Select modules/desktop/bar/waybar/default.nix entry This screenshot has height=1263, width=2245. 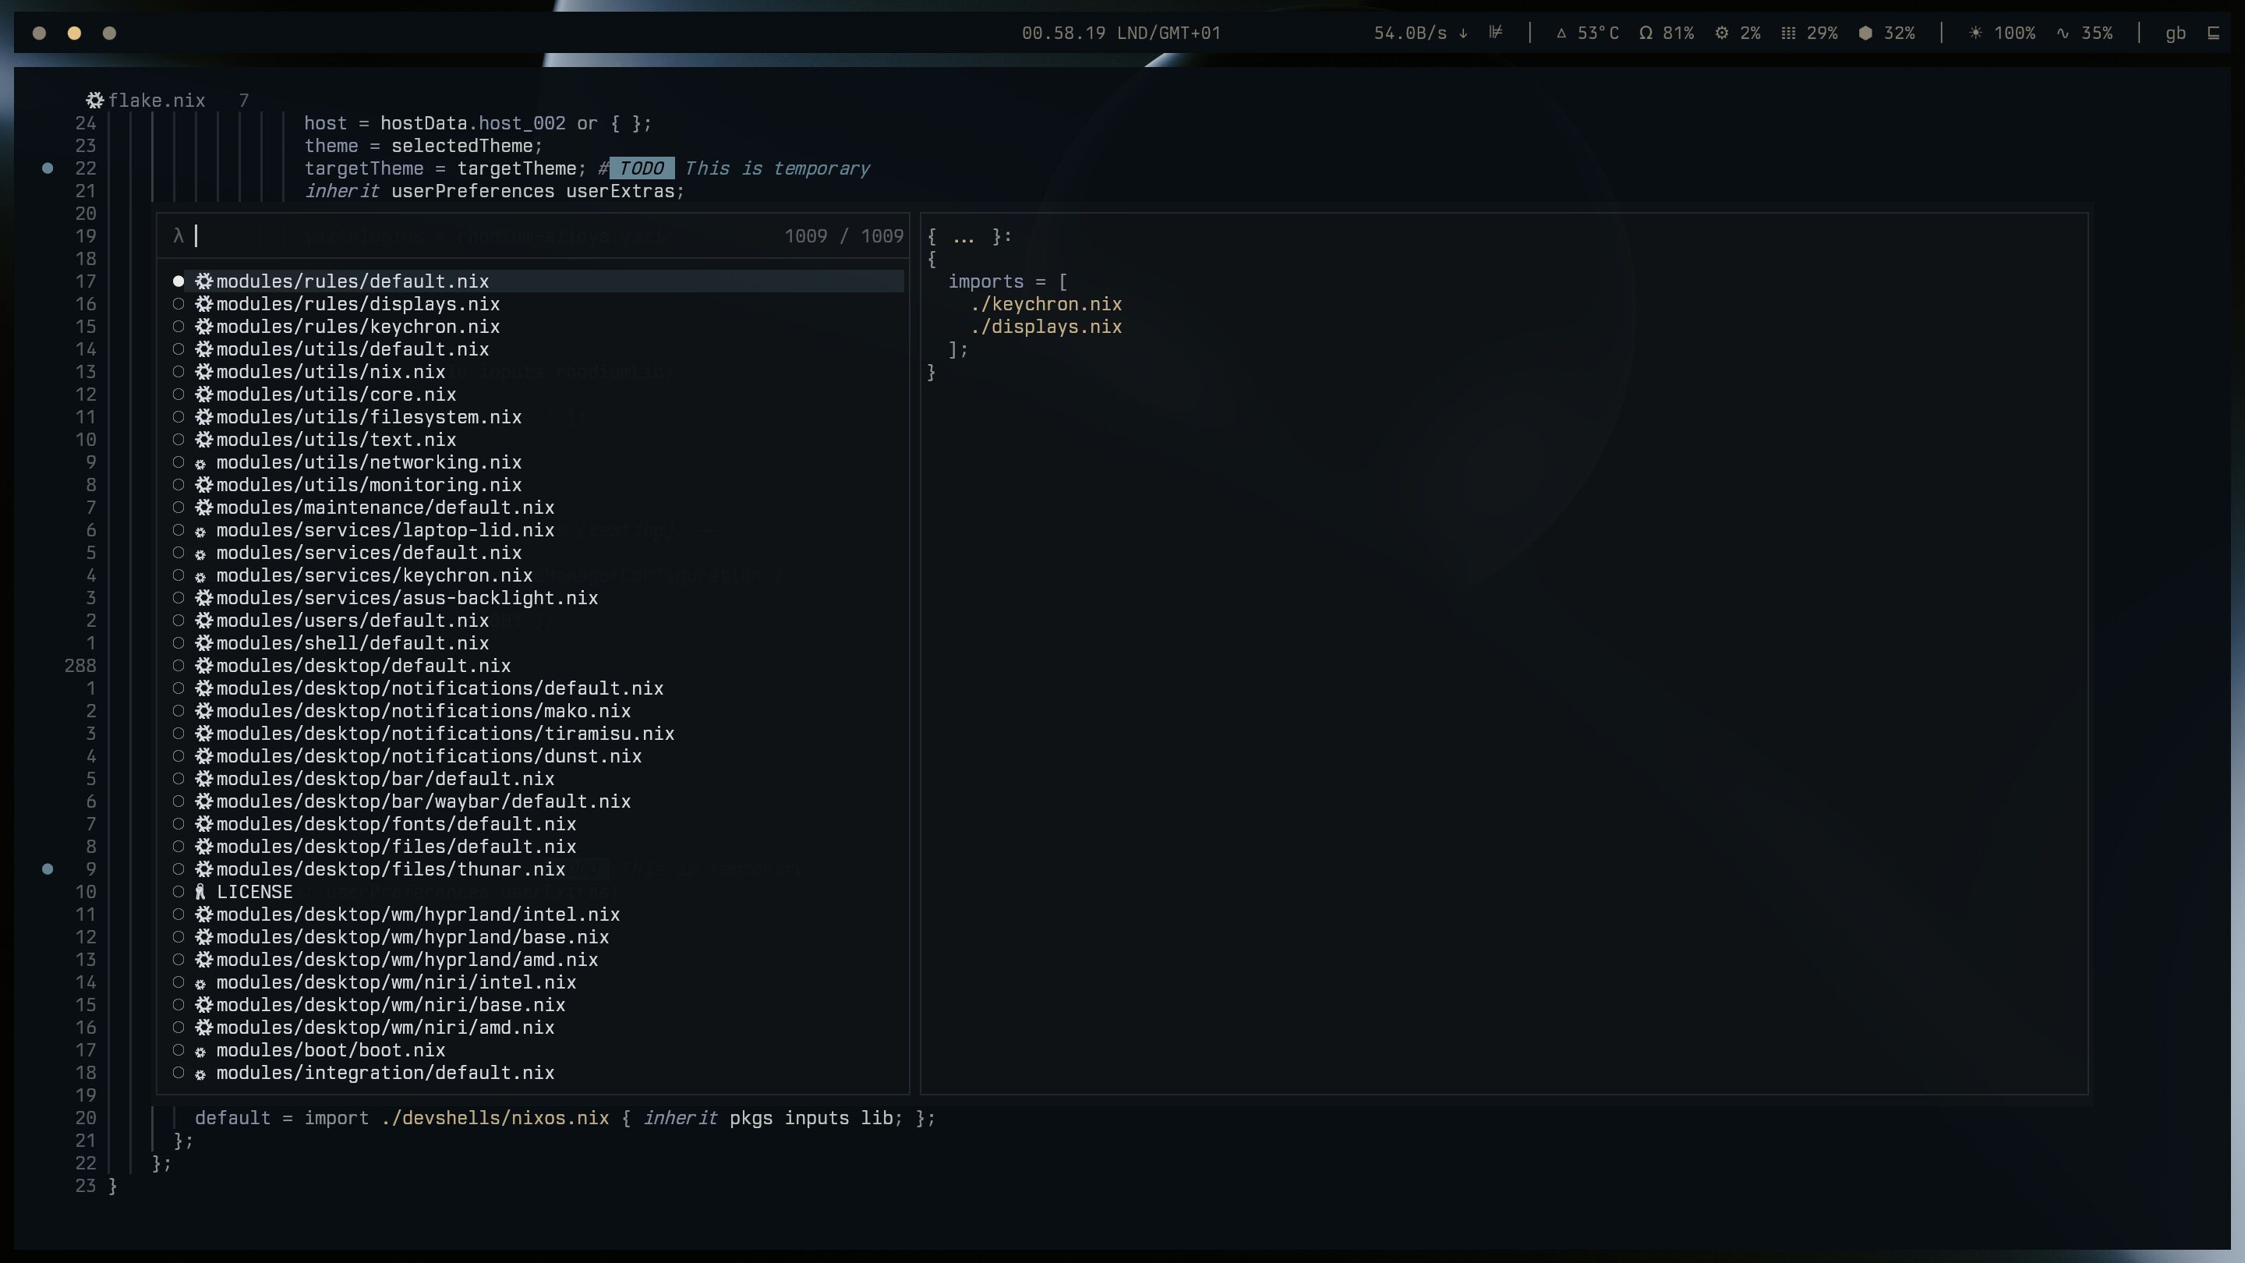click(422, 802)
